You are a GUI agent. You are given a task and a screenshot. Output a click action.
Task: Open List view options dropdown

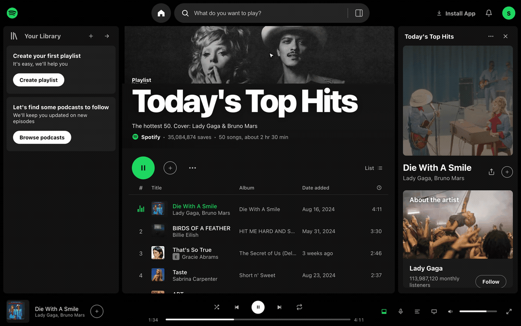click(x=374, y=168)
